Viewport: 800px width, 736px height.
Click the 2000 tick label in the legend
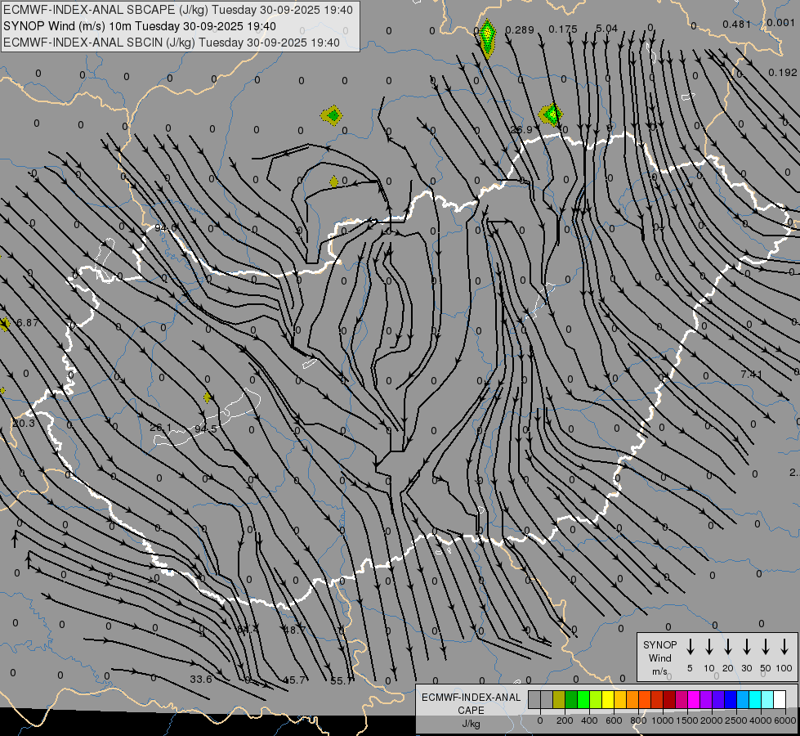click(x=711, y=720)
